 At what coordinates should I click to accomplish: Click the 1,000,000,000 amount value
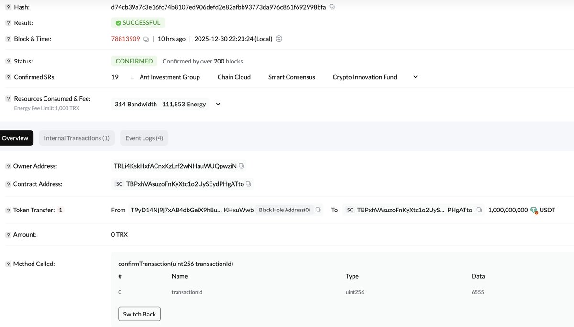pyautogui.click(x=508, y=210)
